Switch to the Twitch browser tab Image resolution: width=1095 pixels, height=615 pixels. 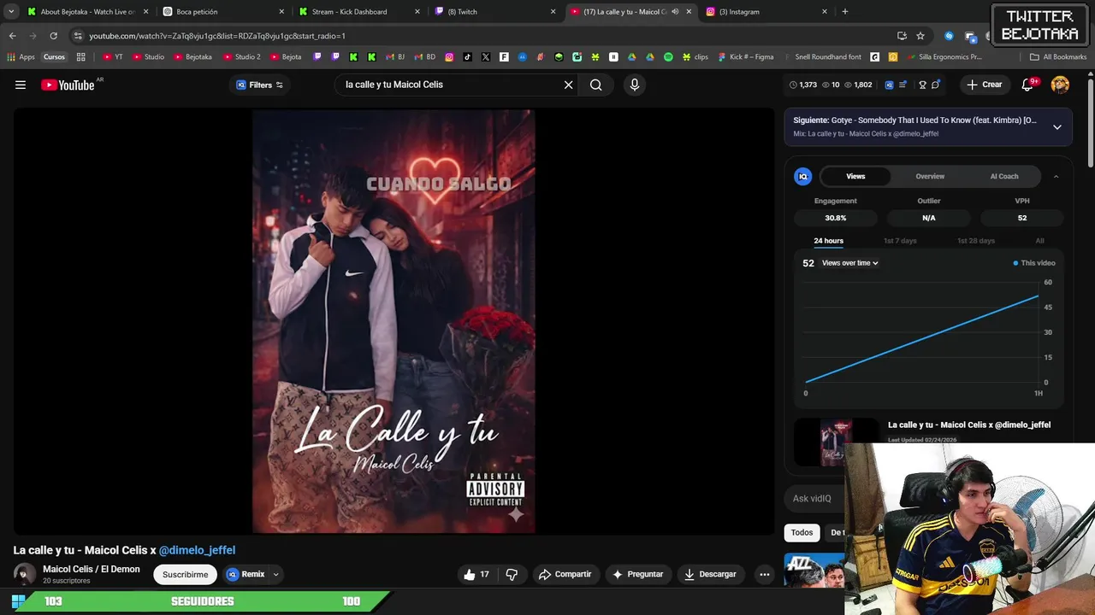click(495, 12)
